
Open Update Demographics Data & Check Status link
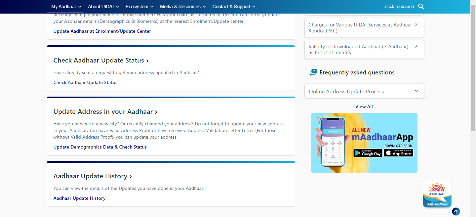click(x=100, y=147)
